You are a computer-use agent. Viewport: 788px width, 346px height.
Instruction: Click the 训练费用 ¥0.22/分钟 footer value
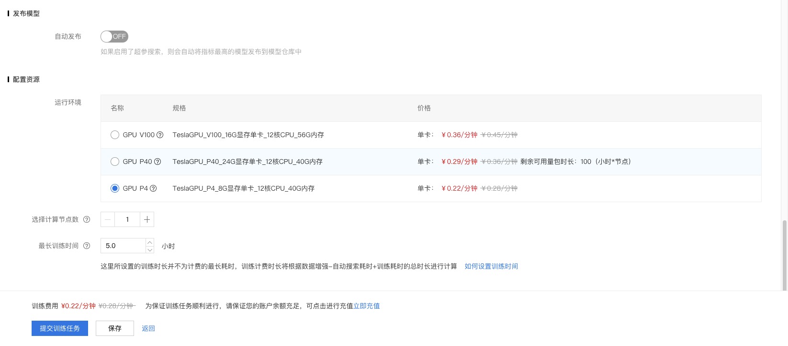79,306
